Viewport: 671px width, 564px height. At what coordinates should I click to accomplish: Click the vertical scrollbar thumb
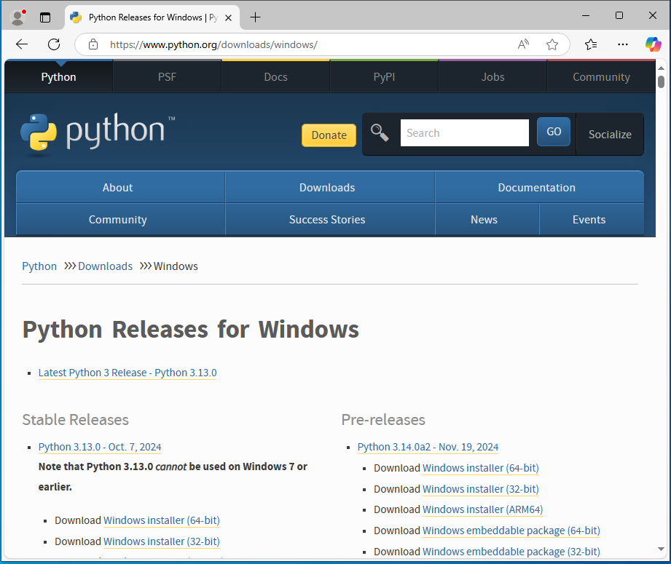pos(661,82)
